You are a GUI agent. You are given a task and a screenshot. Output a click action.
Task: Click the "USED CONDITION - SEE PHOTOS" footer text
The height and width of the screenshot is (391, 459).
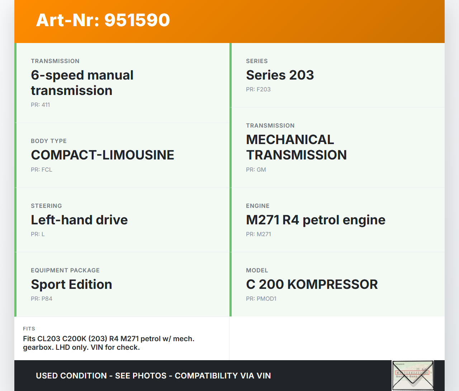coord(153,376)
